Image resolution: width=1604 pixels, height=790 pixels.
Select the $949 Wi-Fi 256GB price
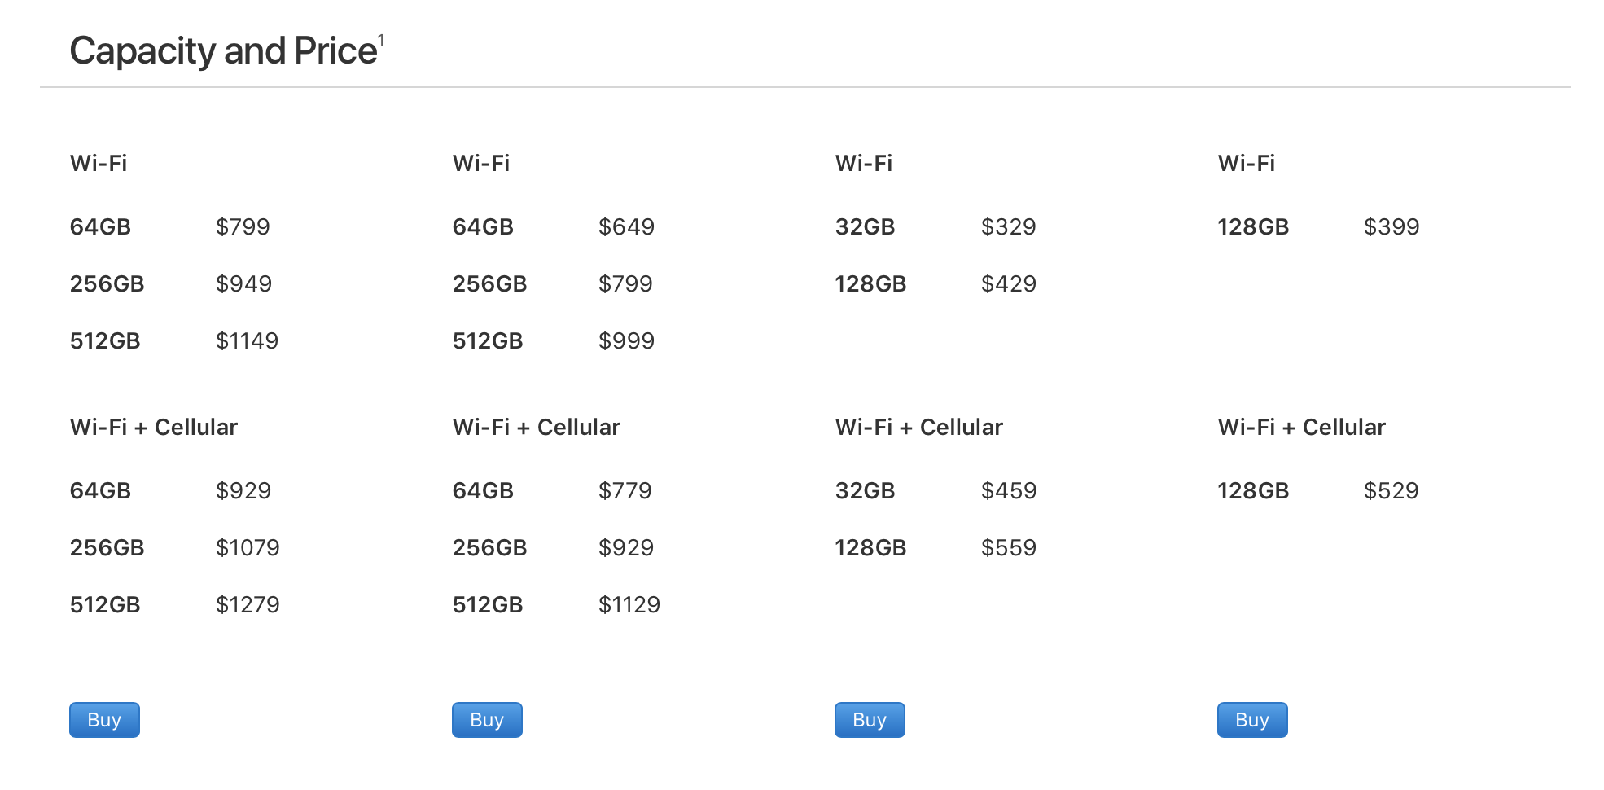coord(243,283)
